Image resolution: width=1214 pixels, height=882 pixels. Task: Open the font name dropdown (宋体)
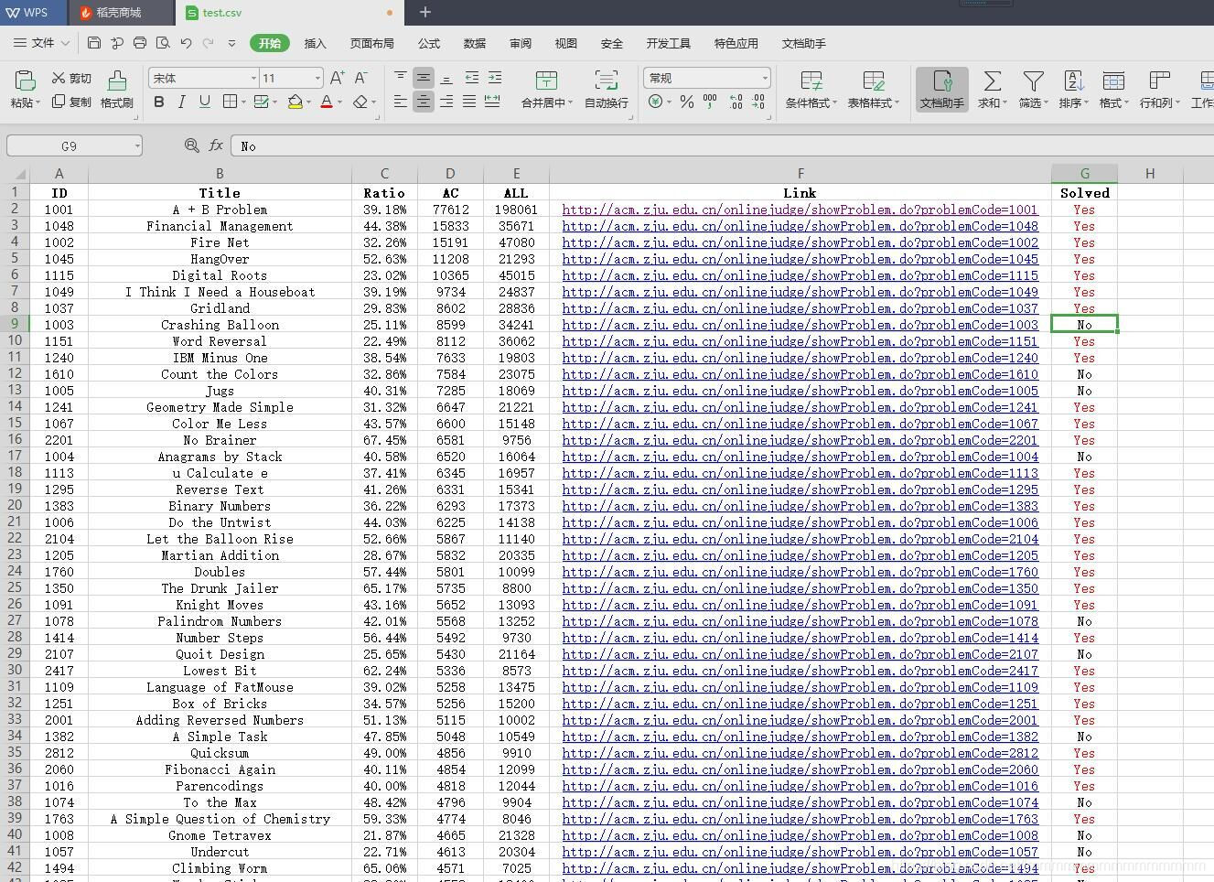pos(253,78)
